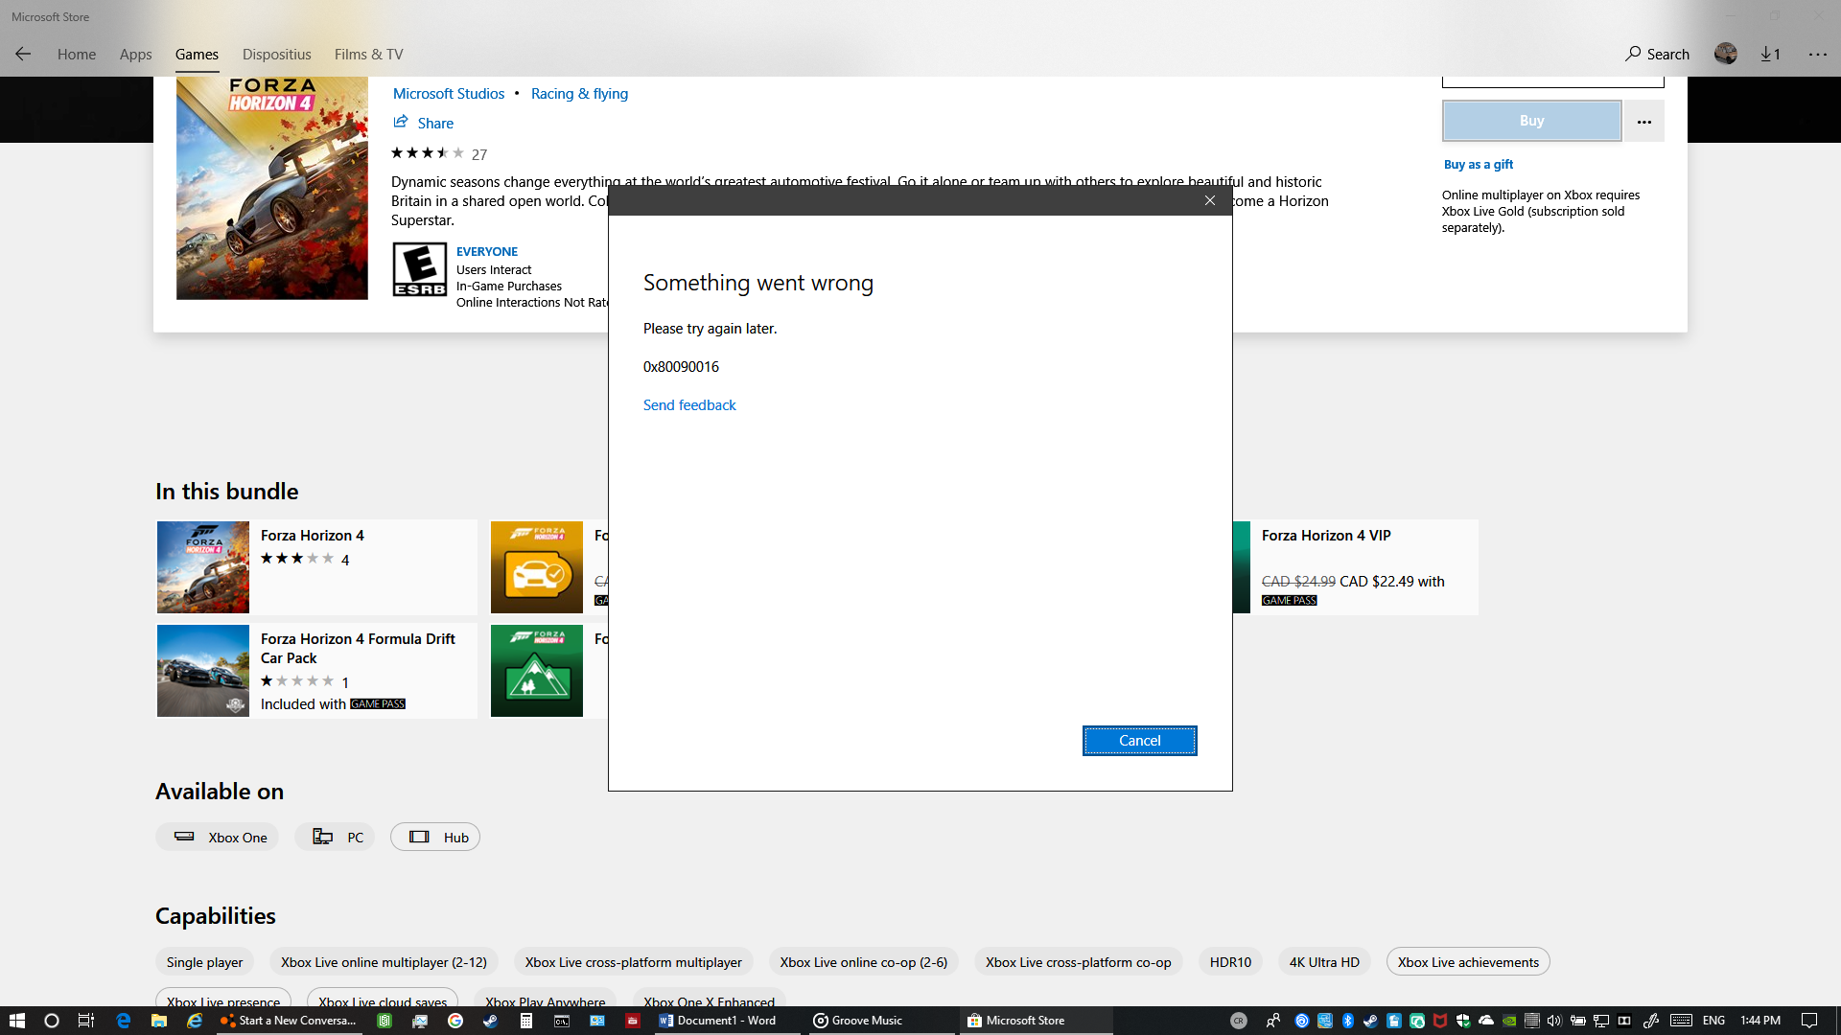1841x1035 pixels.
Task: Click the Share link
Action: click(x=424, y=123)
